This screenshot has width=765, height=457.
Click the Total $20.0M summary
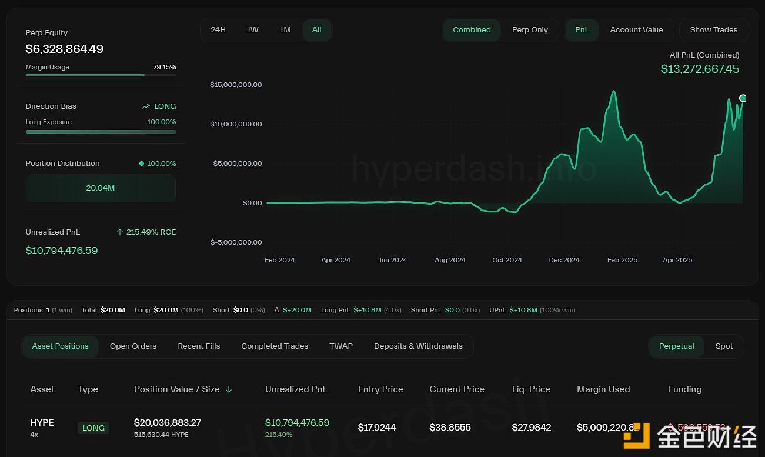tap(103, 310)
